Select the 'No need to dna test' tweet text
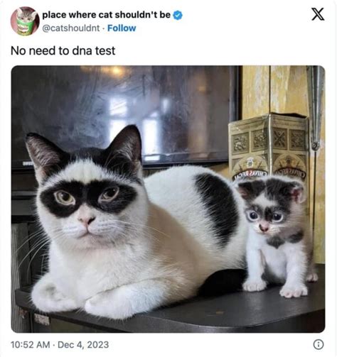337x357 pixels. coord(63,50)
